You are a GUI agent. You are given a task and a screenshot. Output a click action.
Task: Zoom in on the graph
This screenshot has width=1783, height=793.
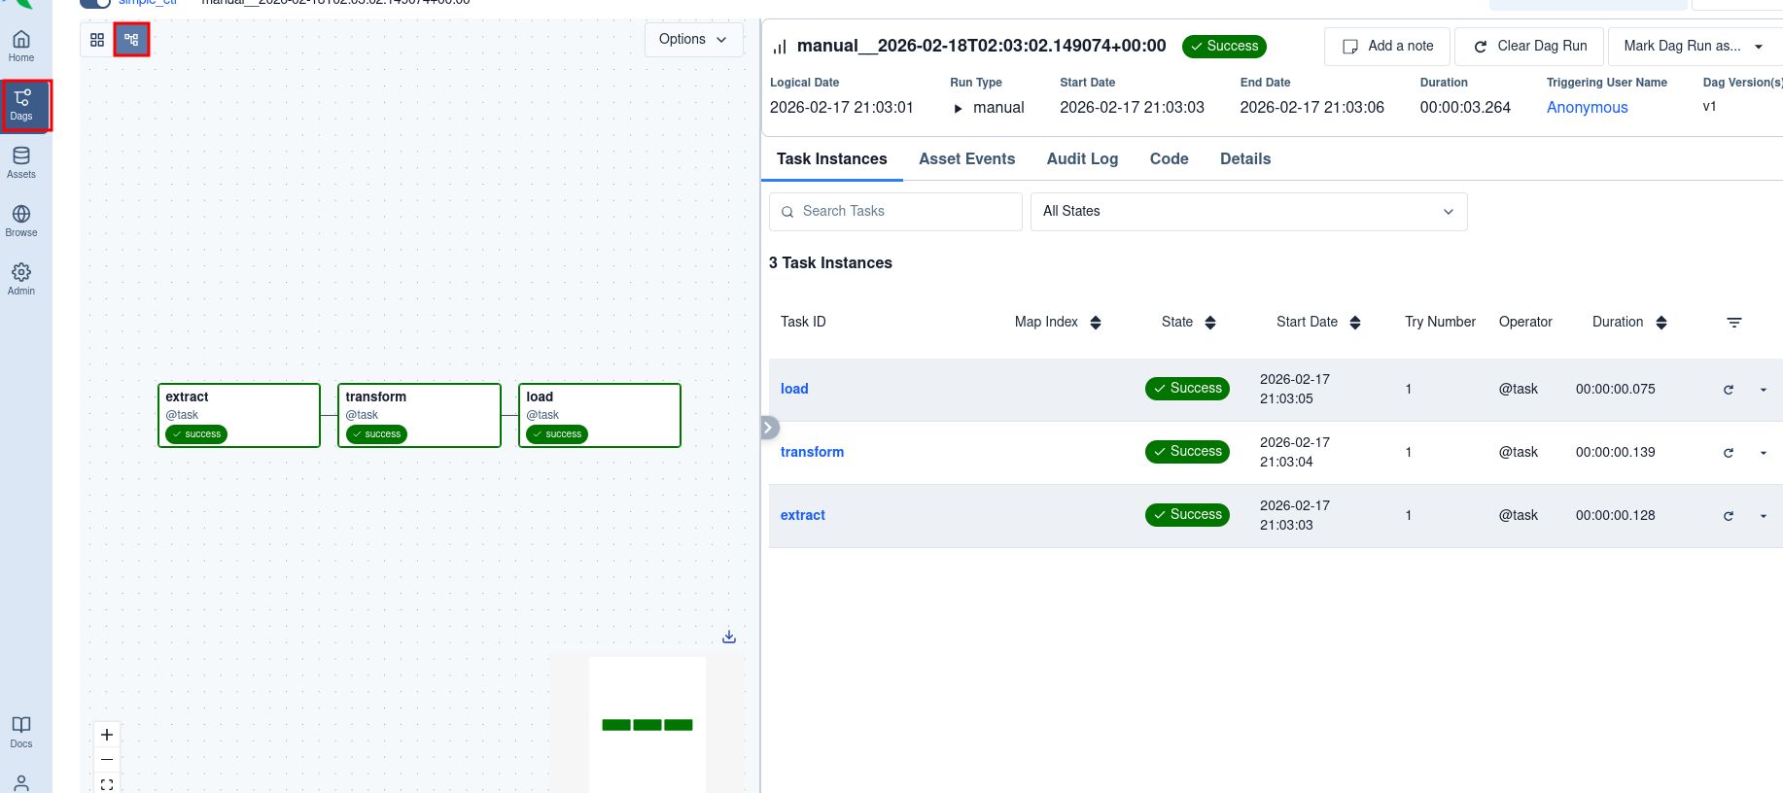point(107,735)
